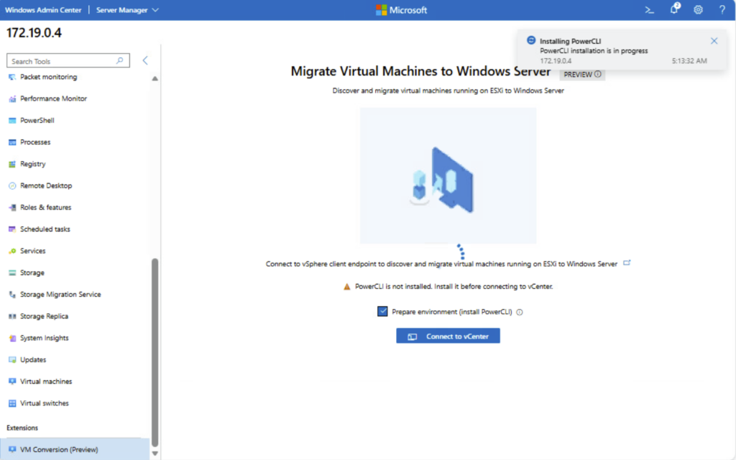The width and height of the screenshot is (736, 460).
Task: Open the external link icon after description
Action: coord(627,263)
